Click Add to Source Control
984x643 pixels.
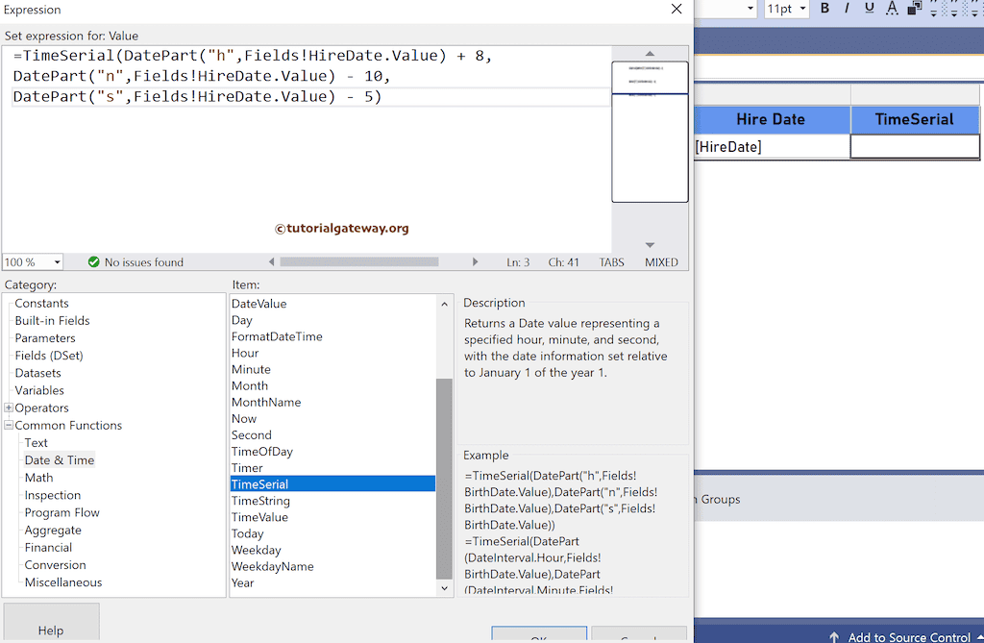(908, 637)
